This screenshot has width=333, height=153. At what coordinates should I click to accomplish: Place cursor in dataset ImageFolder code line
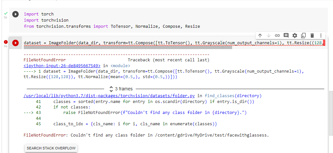(x=129, y=43)
